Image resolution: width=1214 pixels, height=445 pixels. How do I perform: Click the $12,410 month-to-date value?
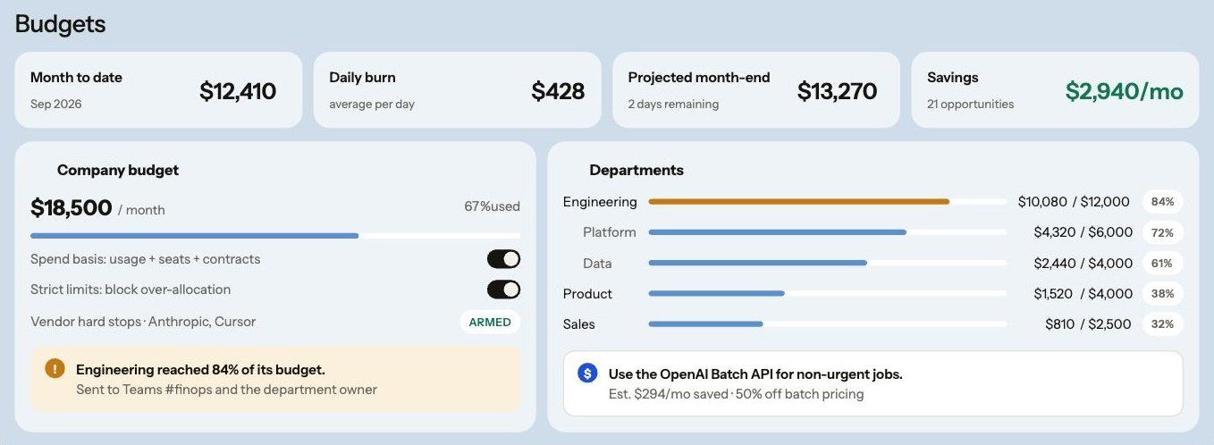[238, 91]
